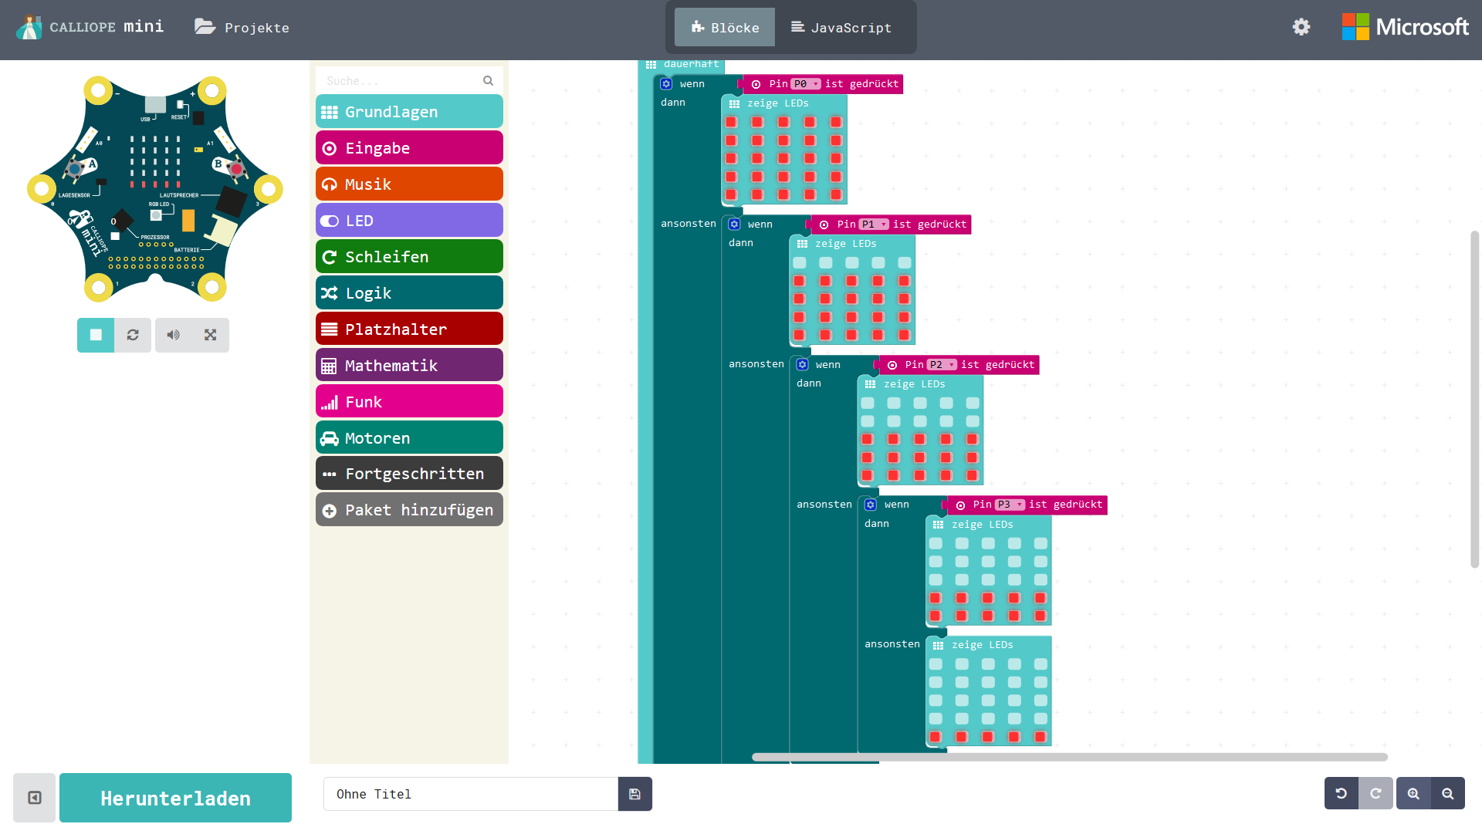Click the vertical workspace scrollbar
Viewport: 1482px width, 824px height.
pyautogui.click(x=1474, y=399)
